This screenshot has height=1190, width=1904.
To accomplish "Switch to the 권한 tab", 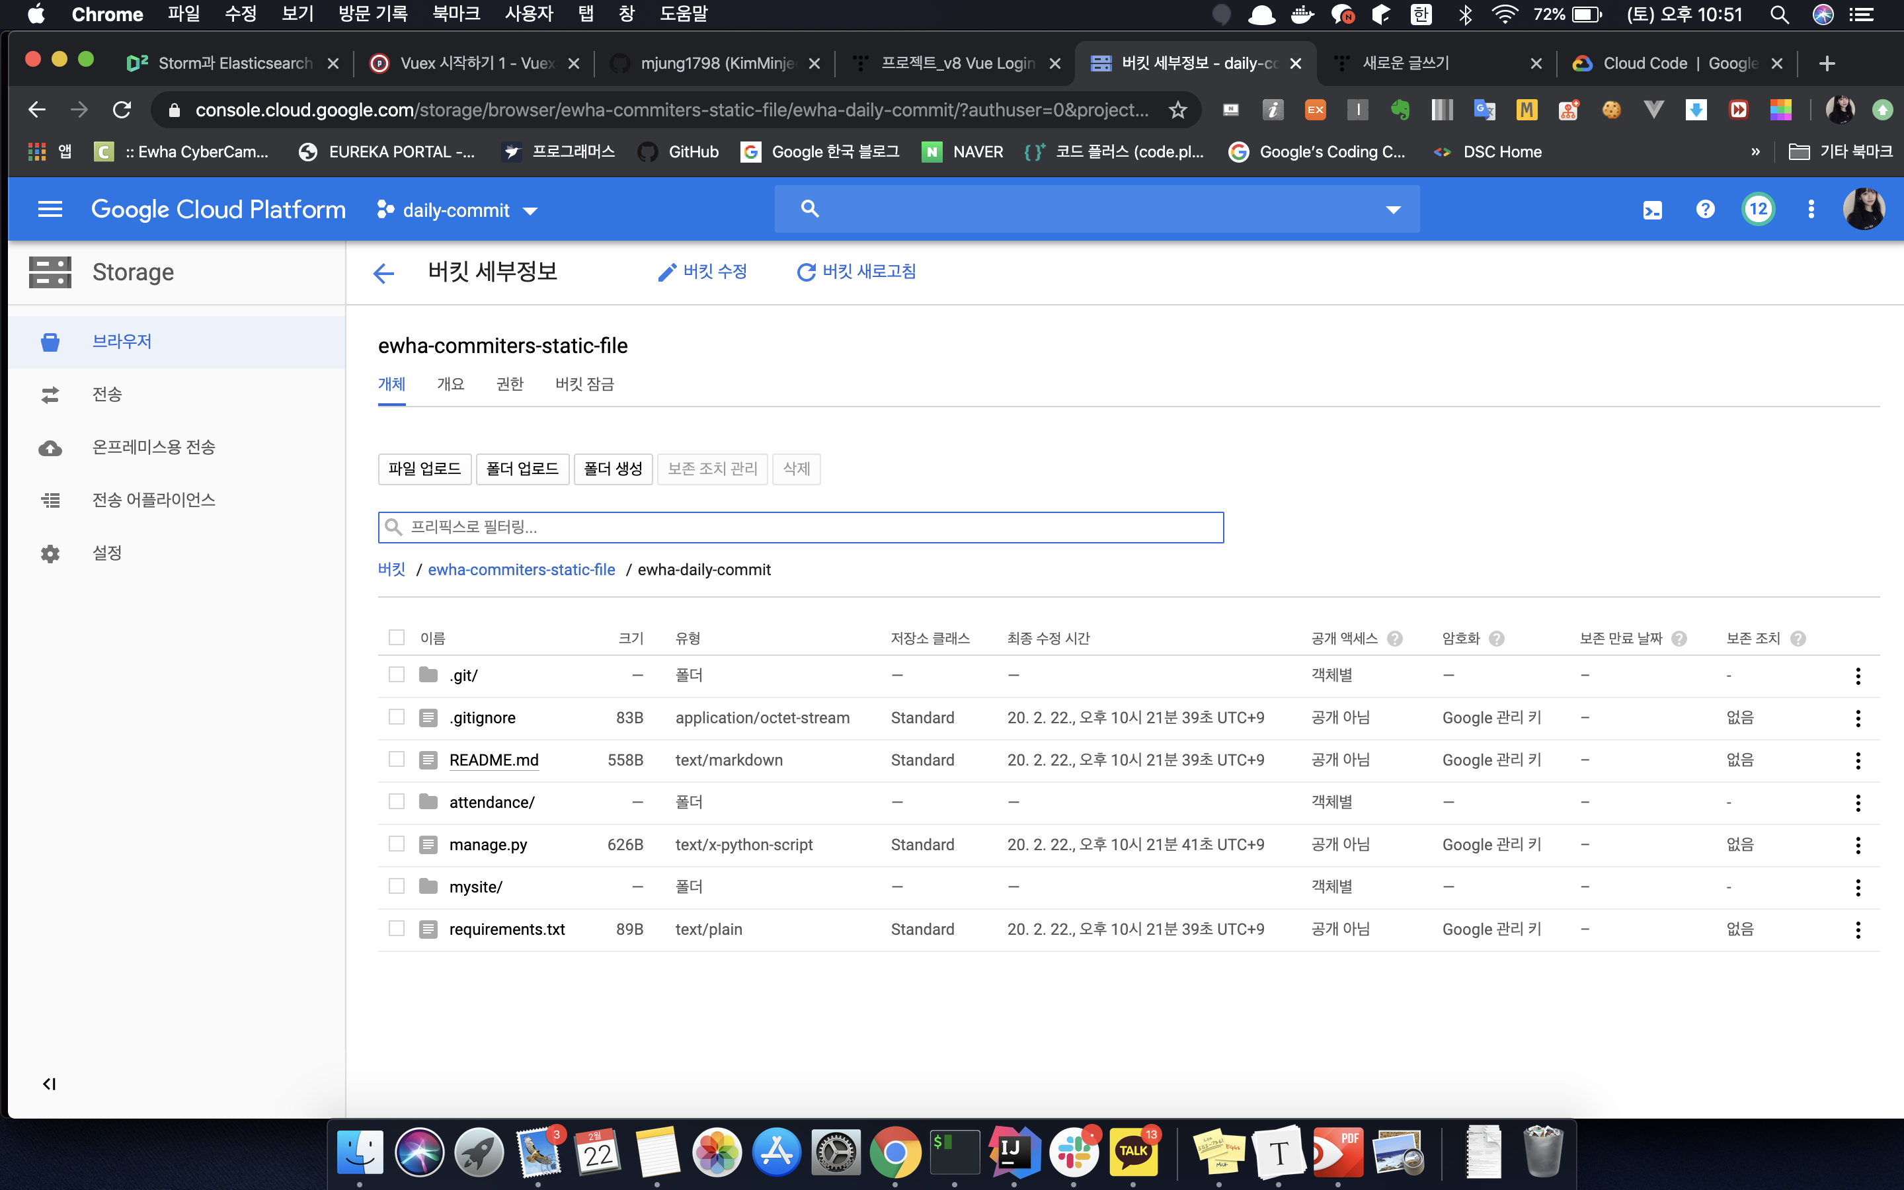I will 510,384.
